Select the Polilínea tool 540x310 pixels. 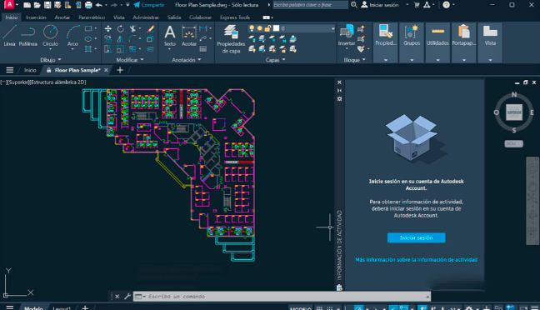tap(27, 36)
